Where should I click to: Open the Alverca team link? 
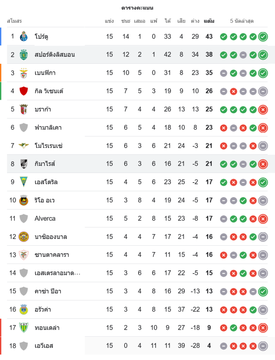[45, 219]
